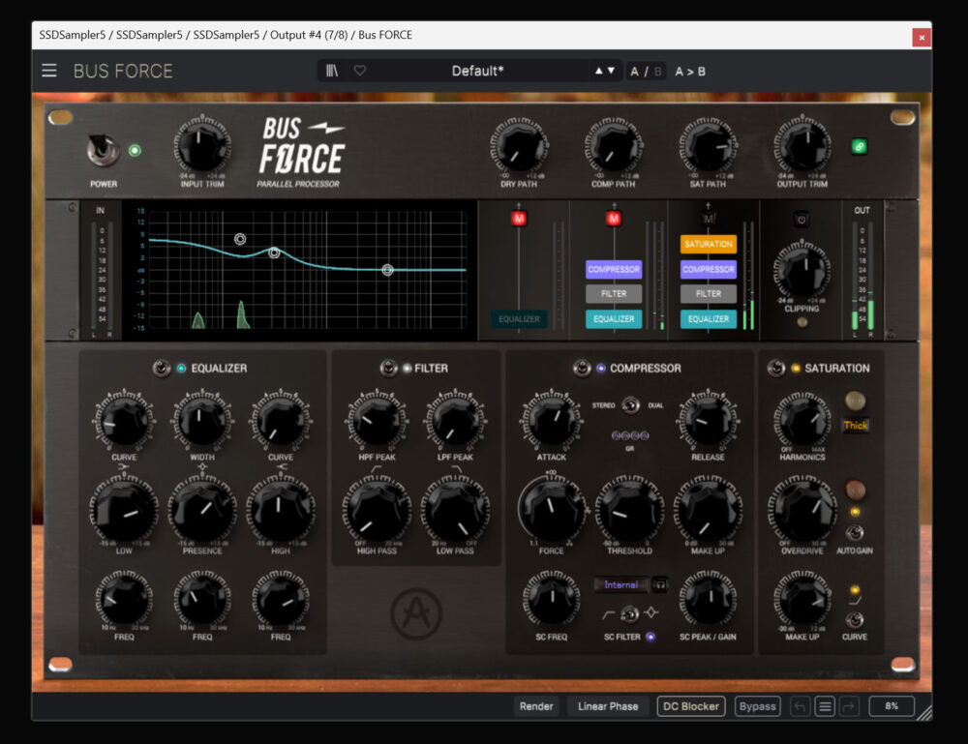Click the saturation Overdrive knob
The width and height of the screenshot is (968, 744).
(802, 509)
